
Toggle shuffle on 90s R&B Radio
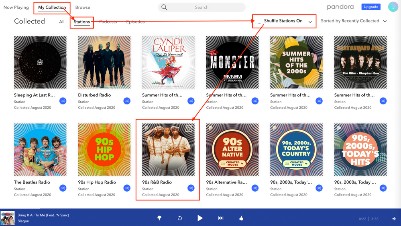[x=191, y=188]
